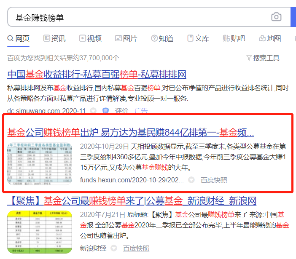Click the blue 保 shield badge icon
The width and height of the screenshot is (296, 259).
click(105, 111)
